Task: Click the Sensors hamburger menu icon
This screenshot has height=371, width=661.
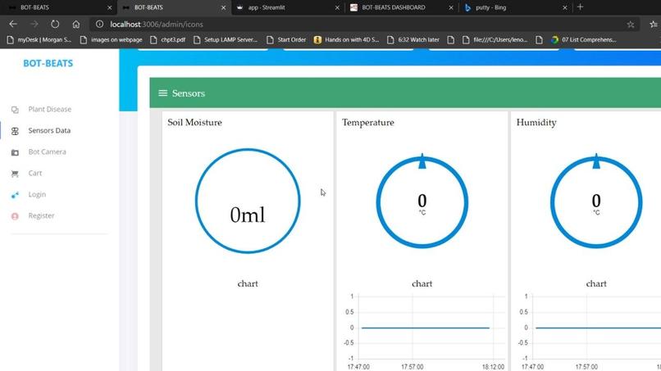Action: (x=162, y=93)
